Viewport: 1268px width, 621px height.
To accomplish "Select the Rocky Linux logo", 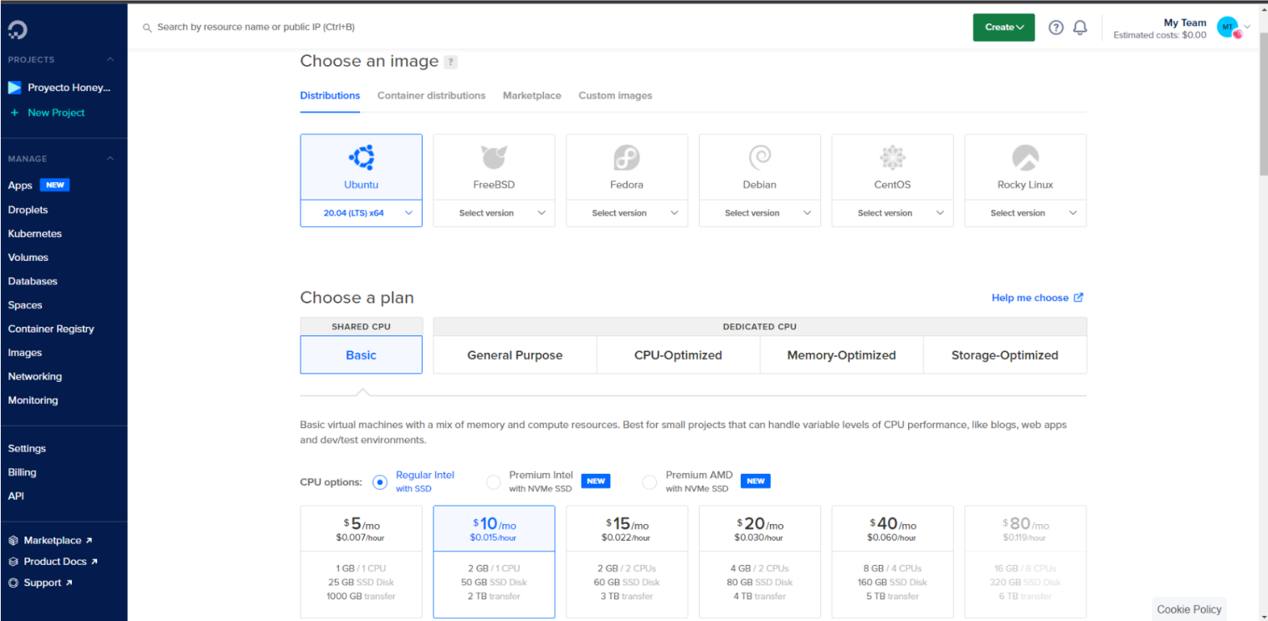I will point(1025,158).
